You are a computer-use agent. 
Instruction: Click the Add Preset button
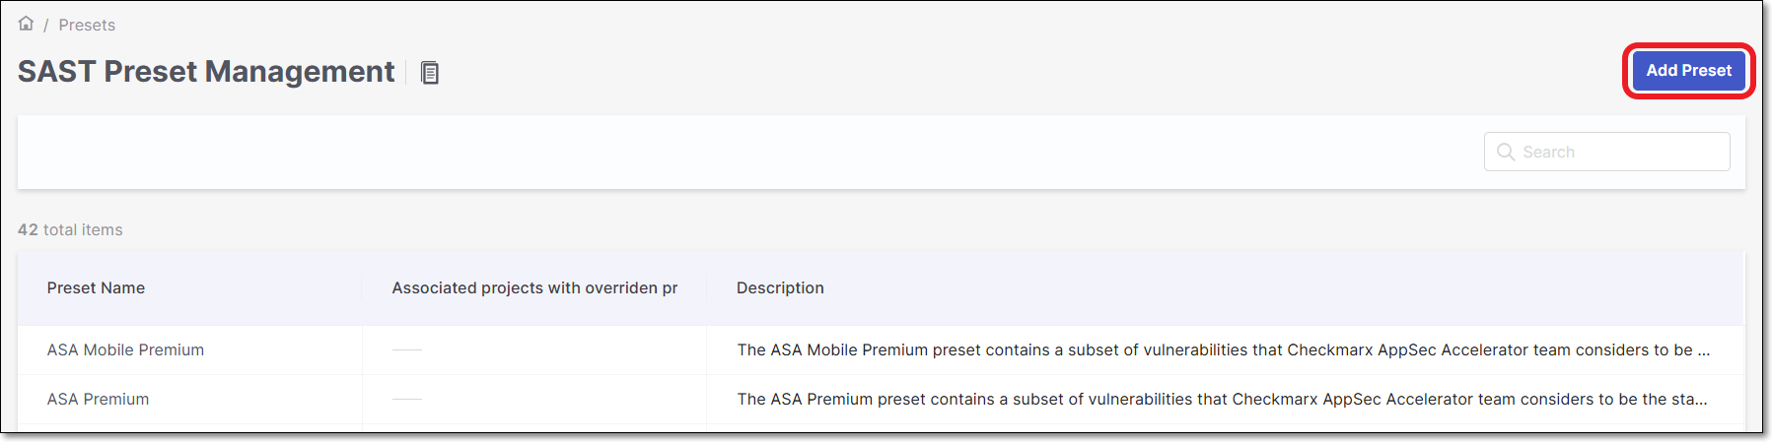1688,71
